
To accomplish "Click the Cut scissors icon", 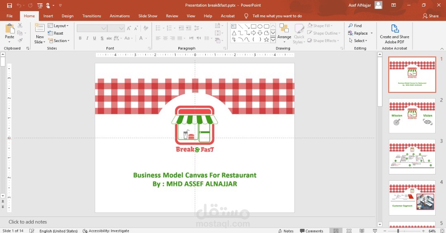I will click(20, 26).
